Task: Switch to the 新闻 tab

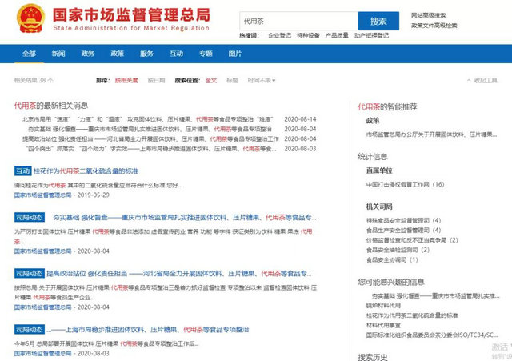Action: tap(58, 54)
